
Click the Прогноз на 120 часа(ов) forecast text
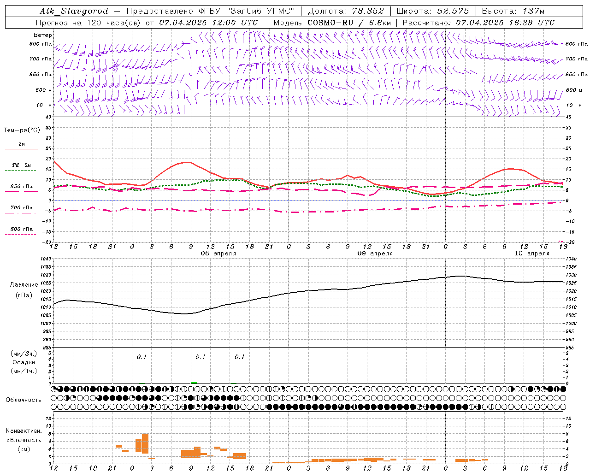(x=88, y=23)
